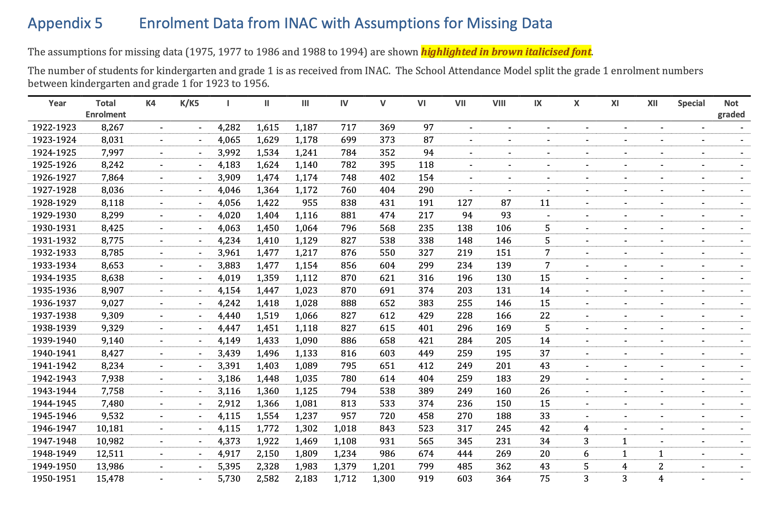758x509 pixels.
Task: Click grade V value 1,300
Action: (384, 479)
